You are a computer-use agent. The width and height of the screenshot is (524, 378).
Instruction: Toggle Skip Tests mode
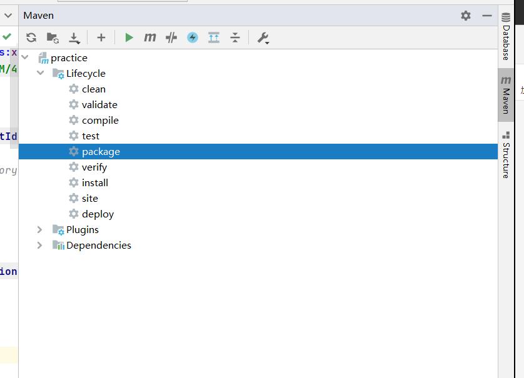[x=171, y=37]
